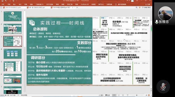This screenshot has width=175, height=97.
Task: Open the 插入 (Insert) ribbon tab
Action: tap(14, 4)
